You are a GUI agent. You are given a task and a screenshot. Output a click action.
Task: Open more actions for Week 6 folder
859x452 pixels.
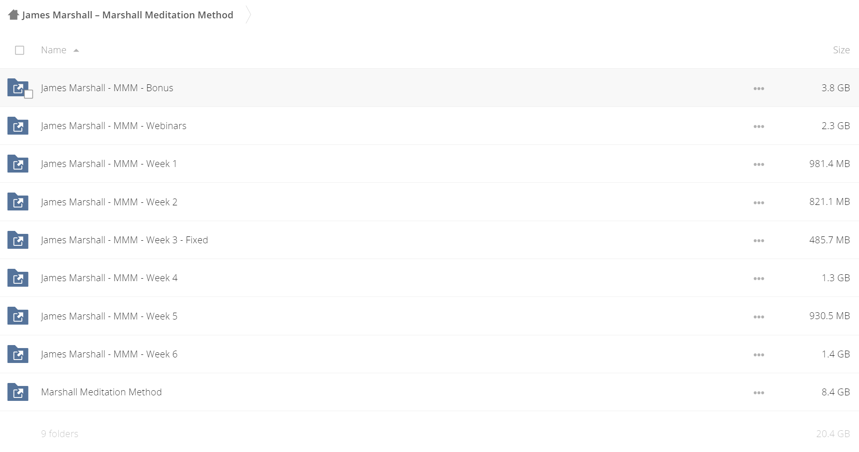click(758, 355)
